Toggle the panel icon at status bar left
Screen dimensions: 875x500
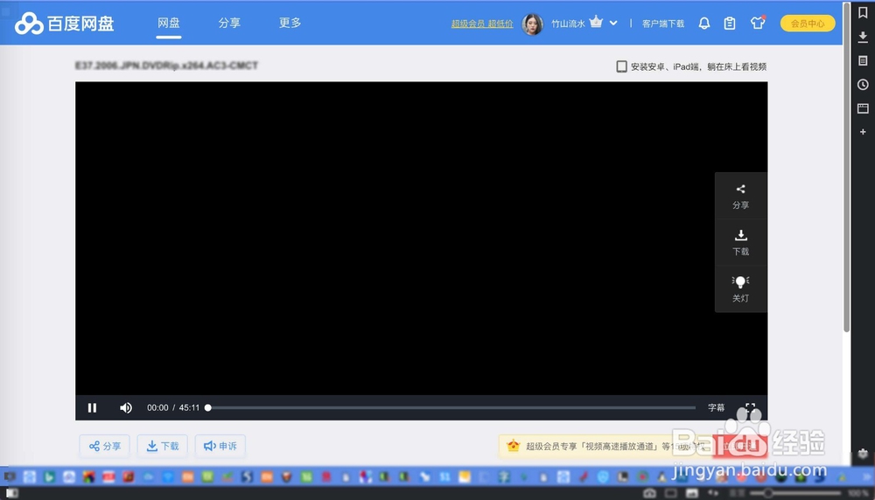click(x=11, y=493)
